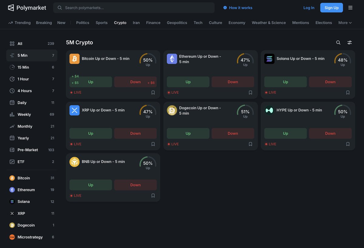Buy Down on Dogecoin 5 min market
This screenshot has width=364, height=248.
click(x=233, y=133)
